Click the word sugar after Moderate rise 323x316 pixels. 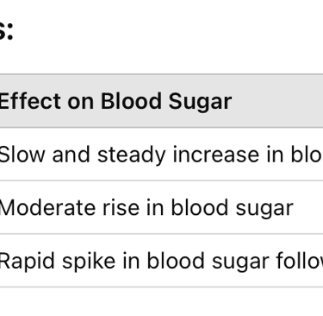[x=264, y=209]
